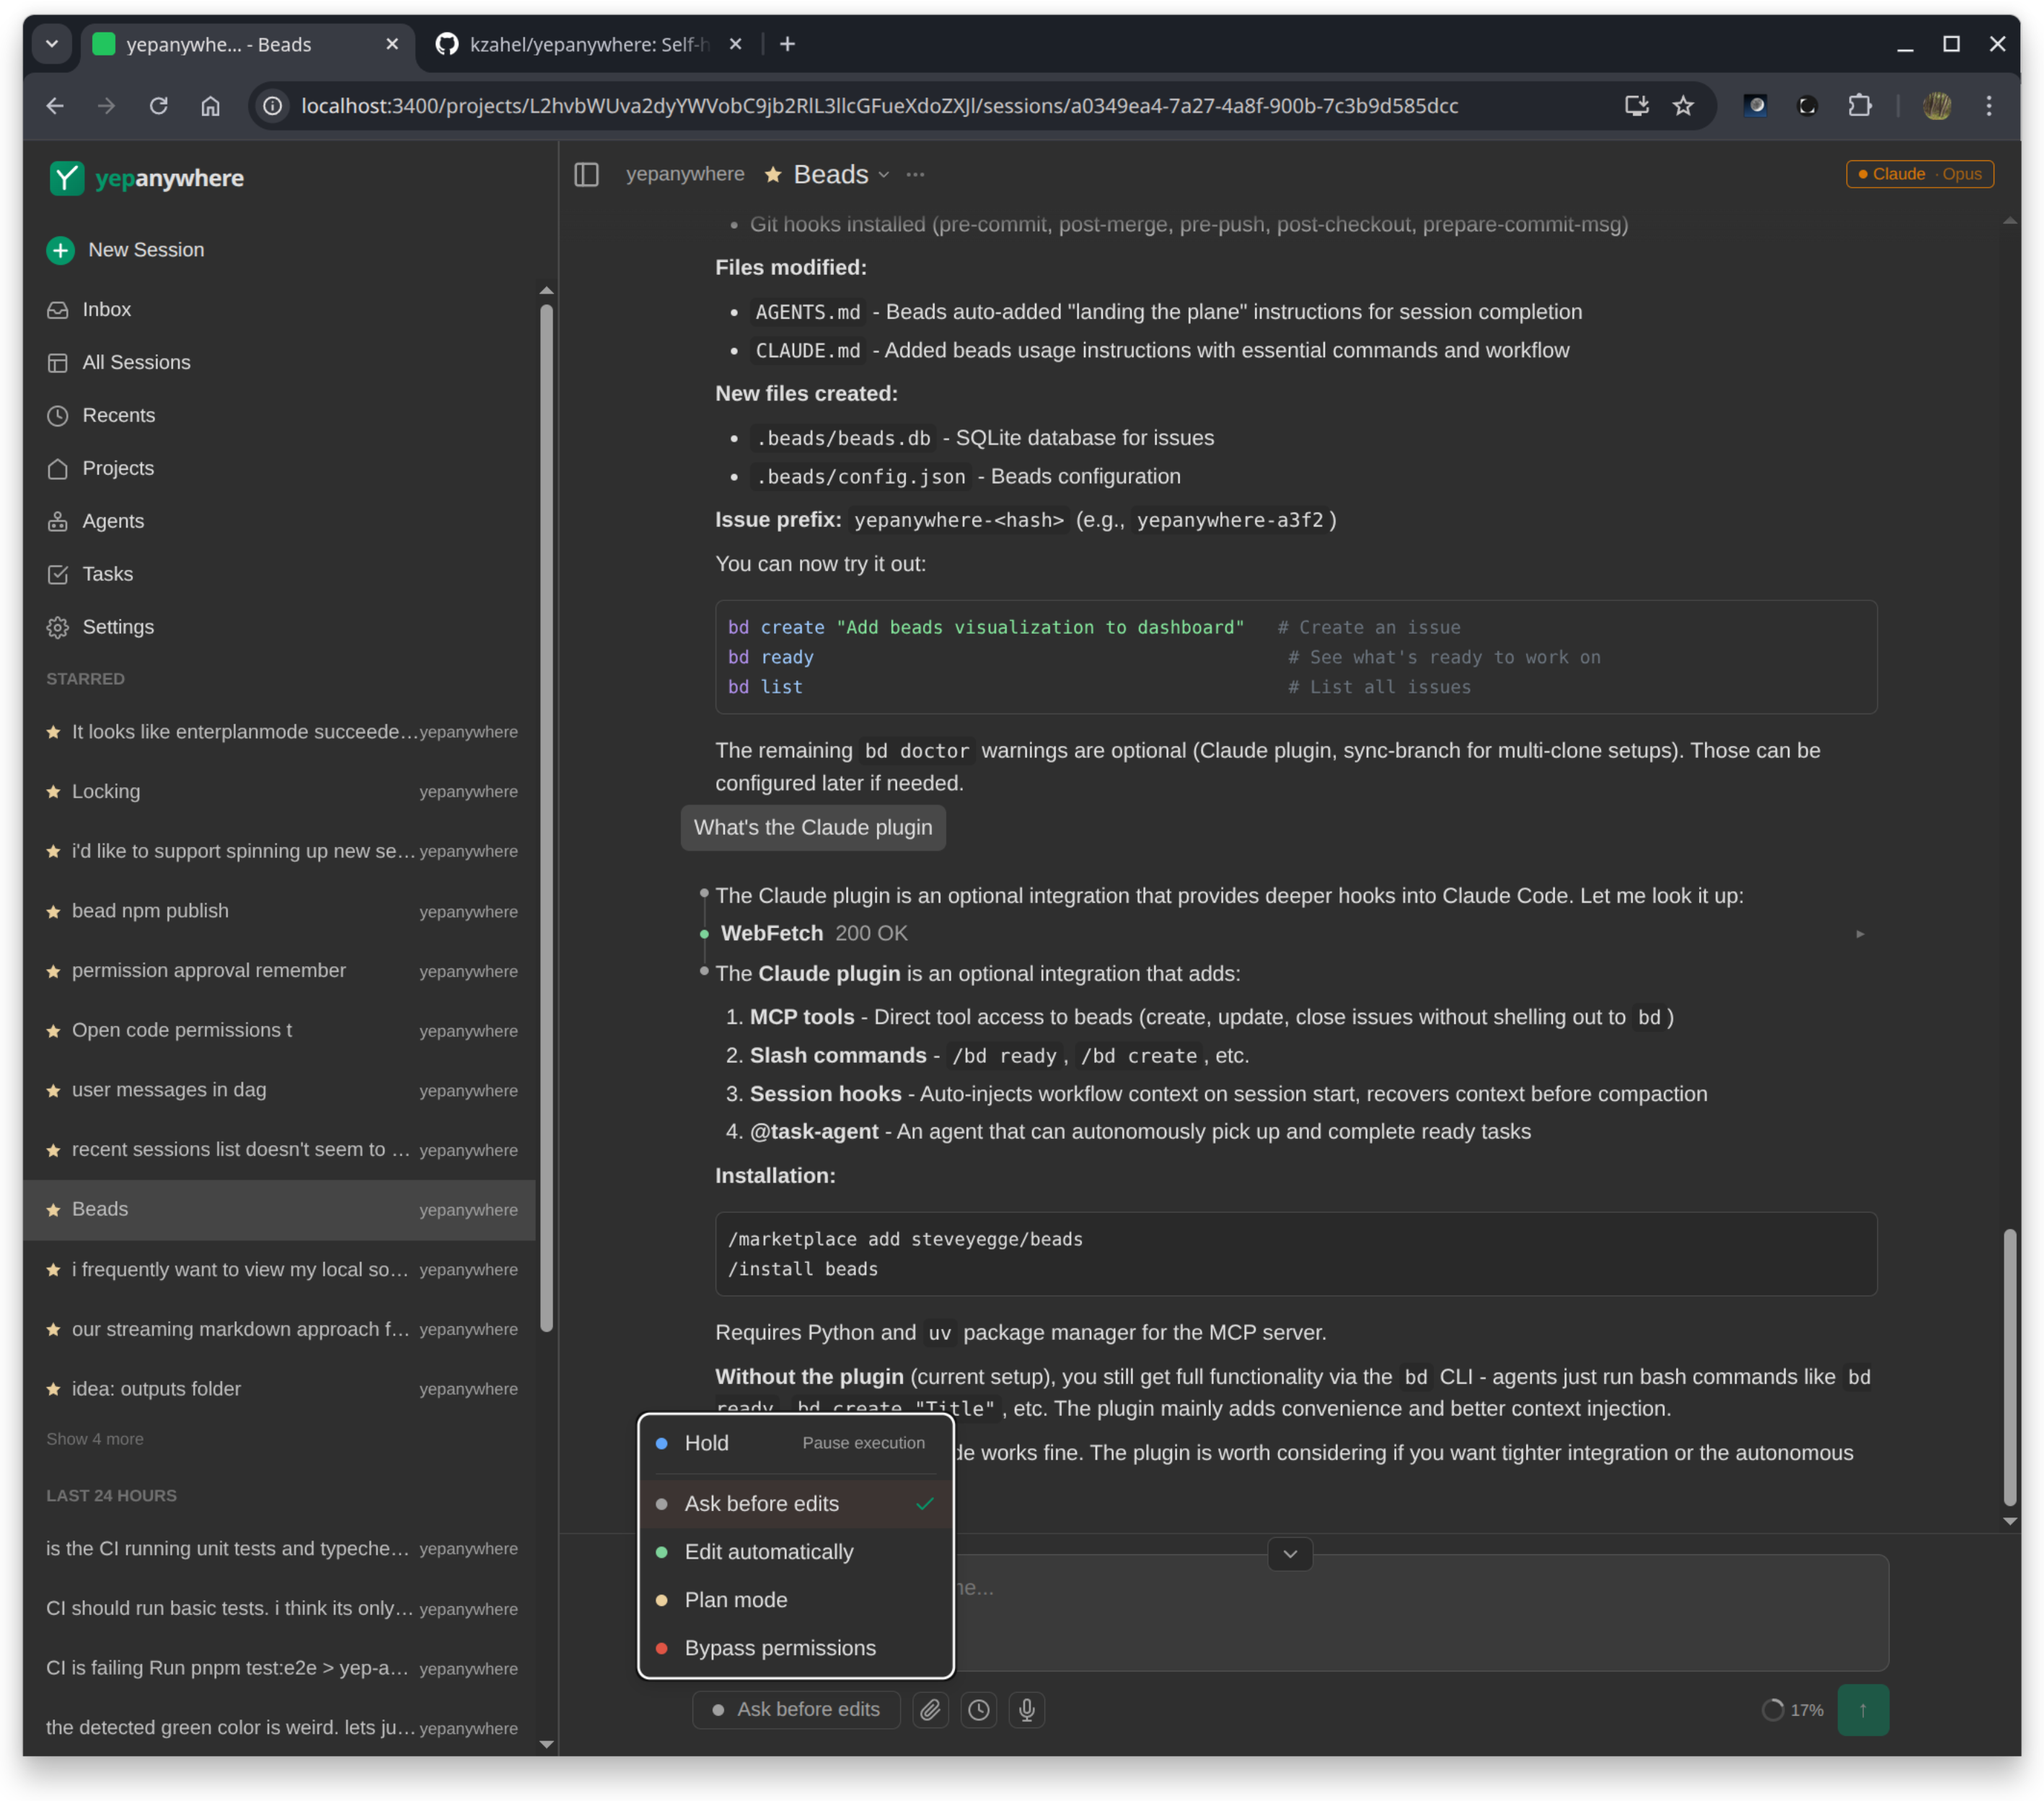Click the clock schedule icon below input
The height and width of the screenshot is (1801, 2044).
[978, 1710]
